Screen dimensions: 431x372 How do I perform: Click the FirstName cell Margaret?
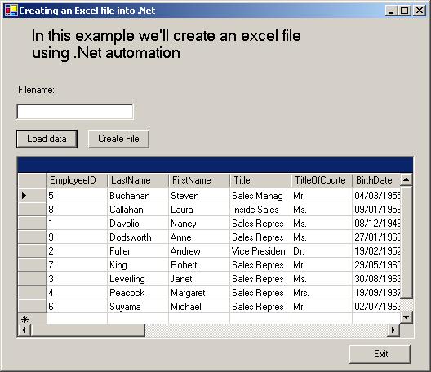[199, 293]
